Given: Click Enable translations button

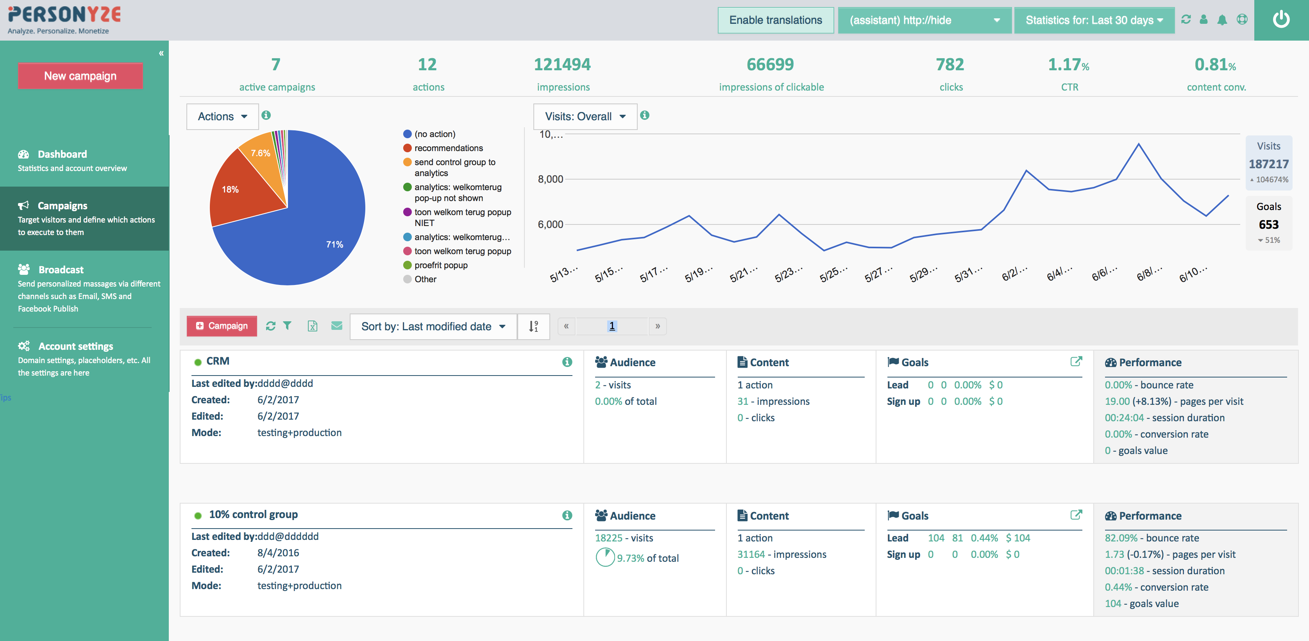Looking at the screenshot, I should pyautogui.click(x=775, y=20).
